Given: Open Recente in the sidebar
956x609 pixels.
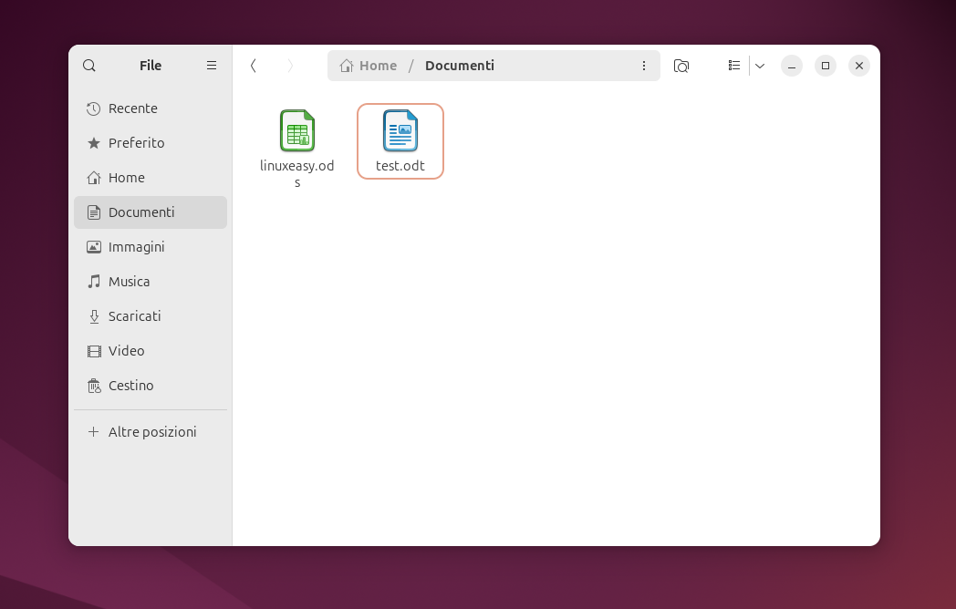Looking at the screenshot, I should [151, 108].
